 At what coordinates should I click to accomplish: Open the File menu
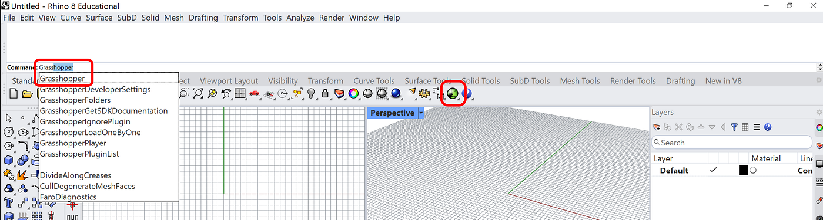click(x=9, y=18)
